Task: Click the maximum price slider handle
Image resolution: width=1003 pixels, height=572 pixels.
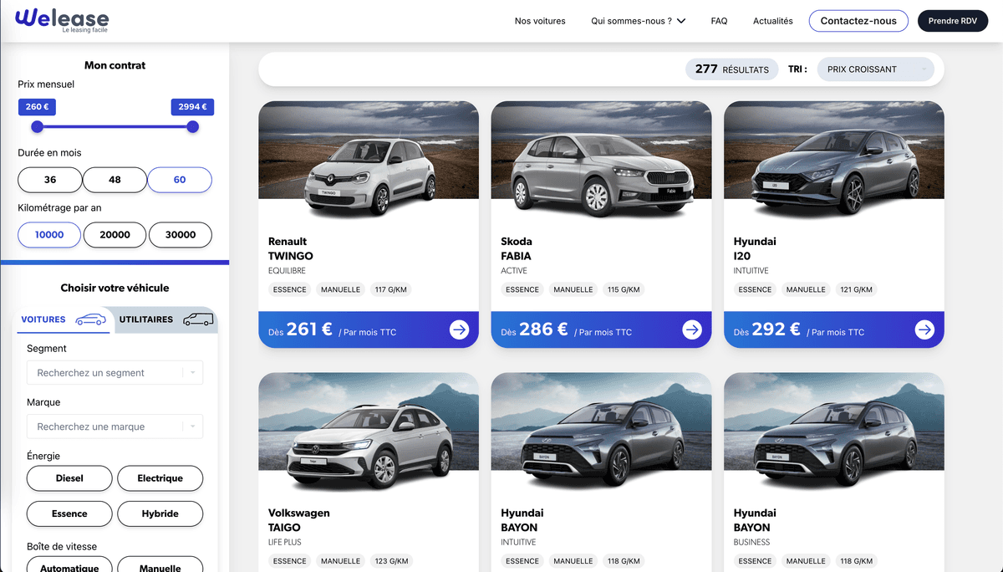Action: click(x=193, y=127)
